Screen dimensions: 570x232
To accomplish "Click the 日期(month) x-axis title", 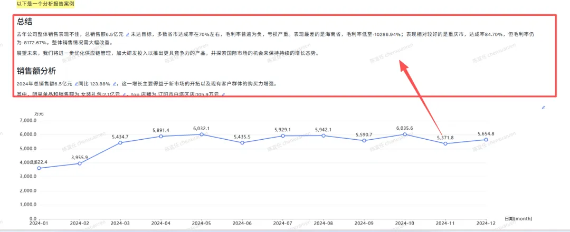I will point(518,219).
